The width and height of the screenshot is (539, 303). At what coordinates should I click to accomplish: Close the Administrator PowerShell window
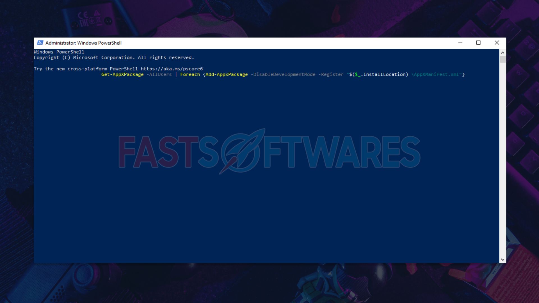tap(497, 43)
